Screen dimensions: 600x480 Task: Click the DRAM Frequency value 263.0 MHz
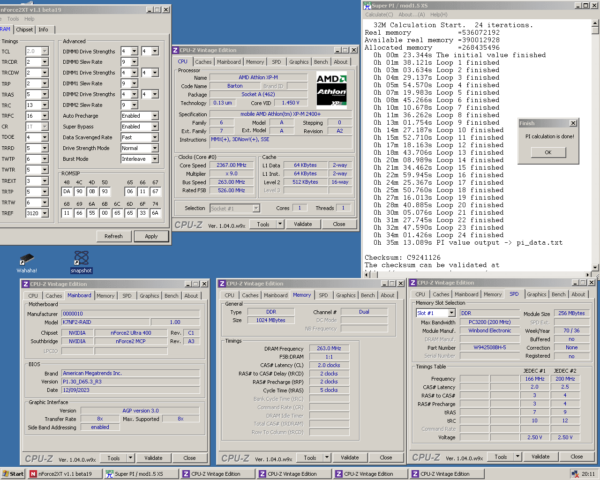pos(329,348)
